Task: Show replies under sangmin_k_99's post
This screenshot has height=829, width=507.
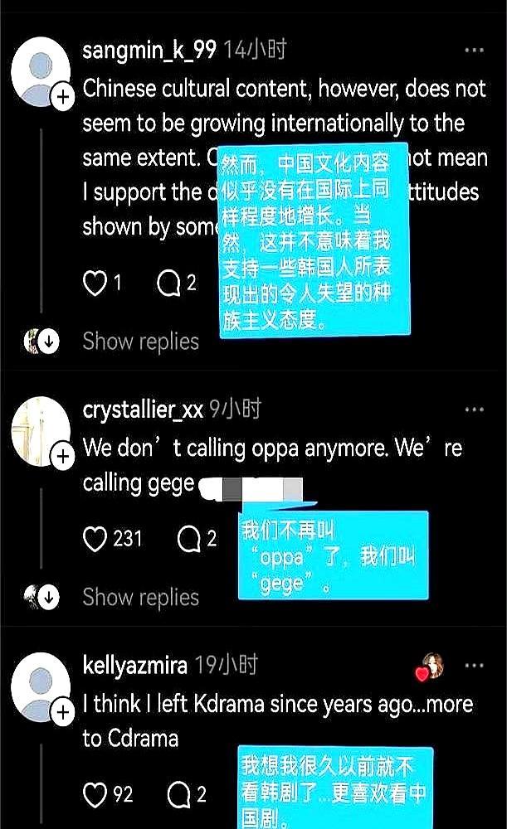Action: pos(141,342)
